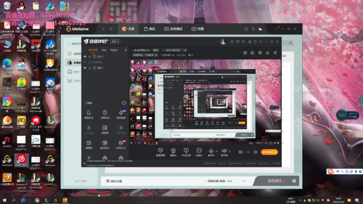The width and height of the screenshot is (363, 204).
Task: Open the 弹幕秀 tool
Action: (88, 145)
